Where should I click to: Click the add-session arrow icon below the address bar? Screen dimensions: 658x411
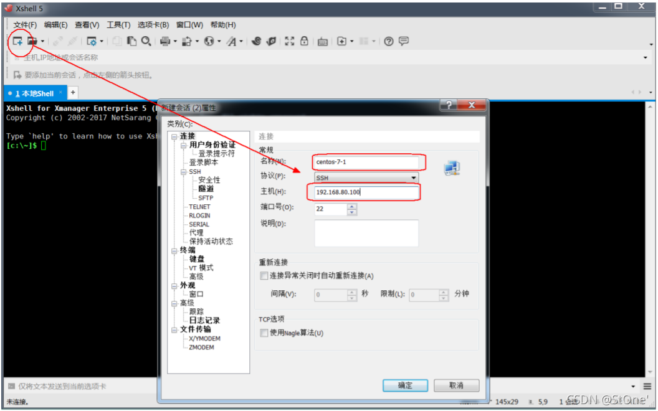(17, 75)
